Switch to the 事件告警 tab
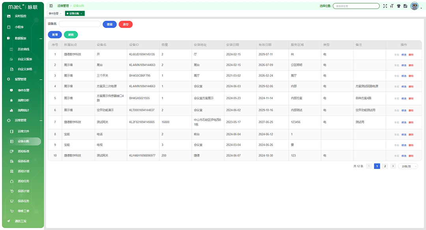Screen dimensions: 426x230 point(53,13)
